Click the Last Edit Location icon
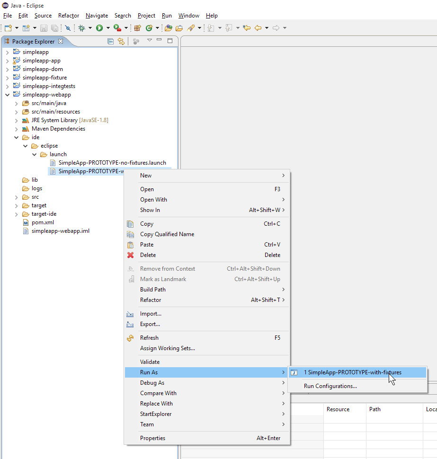 coord(247,28)
